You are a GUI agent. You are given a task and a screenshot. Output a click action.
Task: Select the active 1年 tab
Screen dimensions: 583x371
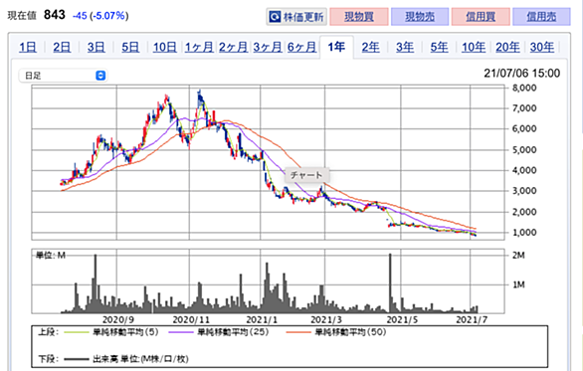pos(336,47)
